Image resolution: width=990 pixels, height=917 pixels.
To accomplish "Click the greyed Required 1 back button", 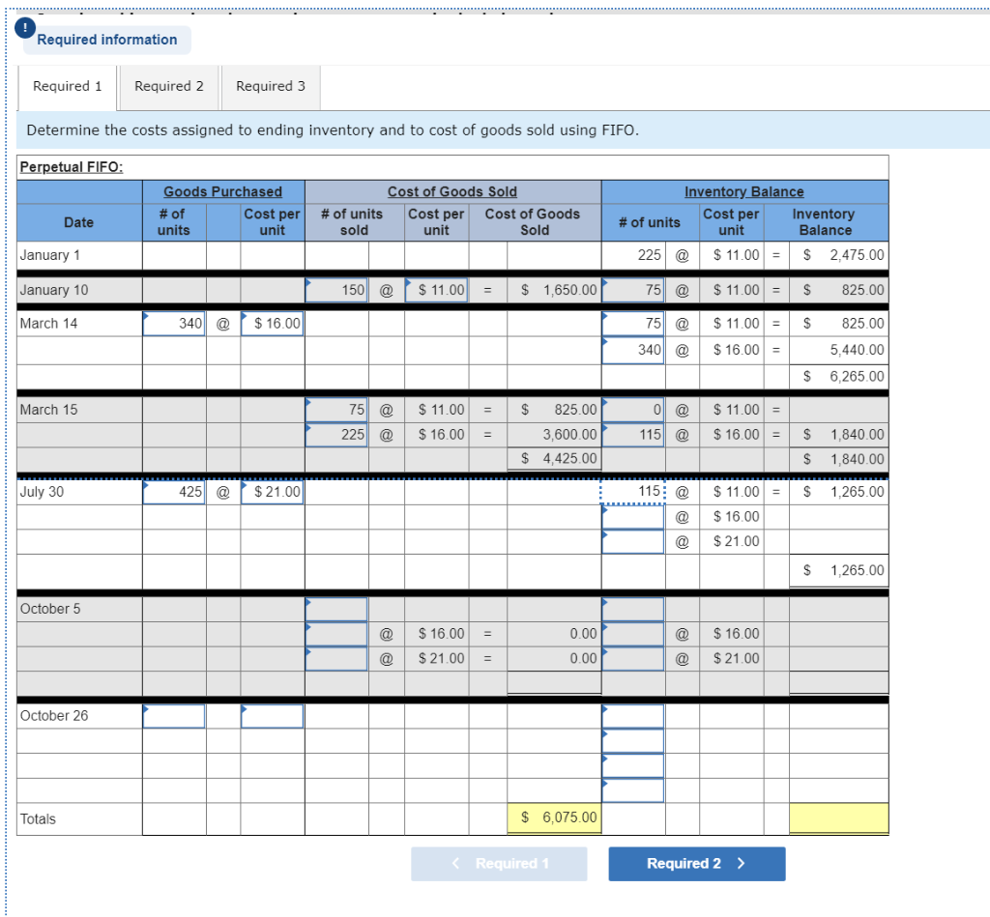I will point(499,863).
